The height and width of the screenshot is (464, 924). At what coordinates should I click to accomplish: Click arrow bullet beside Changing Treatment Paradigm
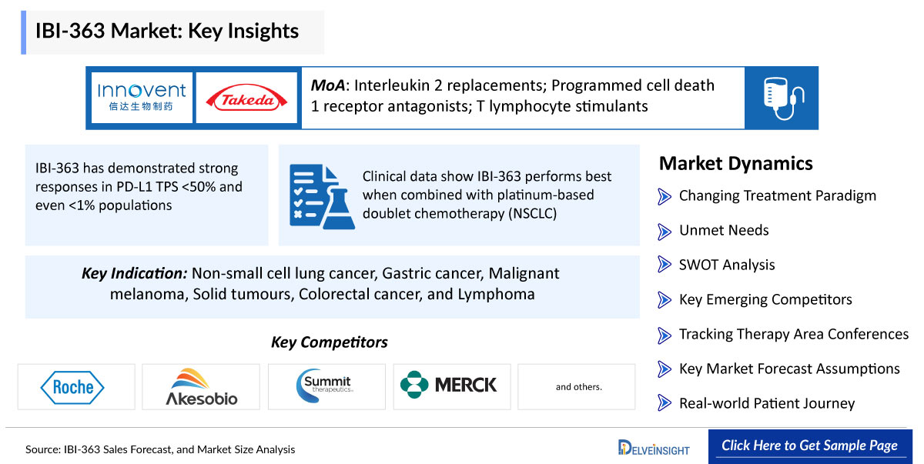click(665, 196)
